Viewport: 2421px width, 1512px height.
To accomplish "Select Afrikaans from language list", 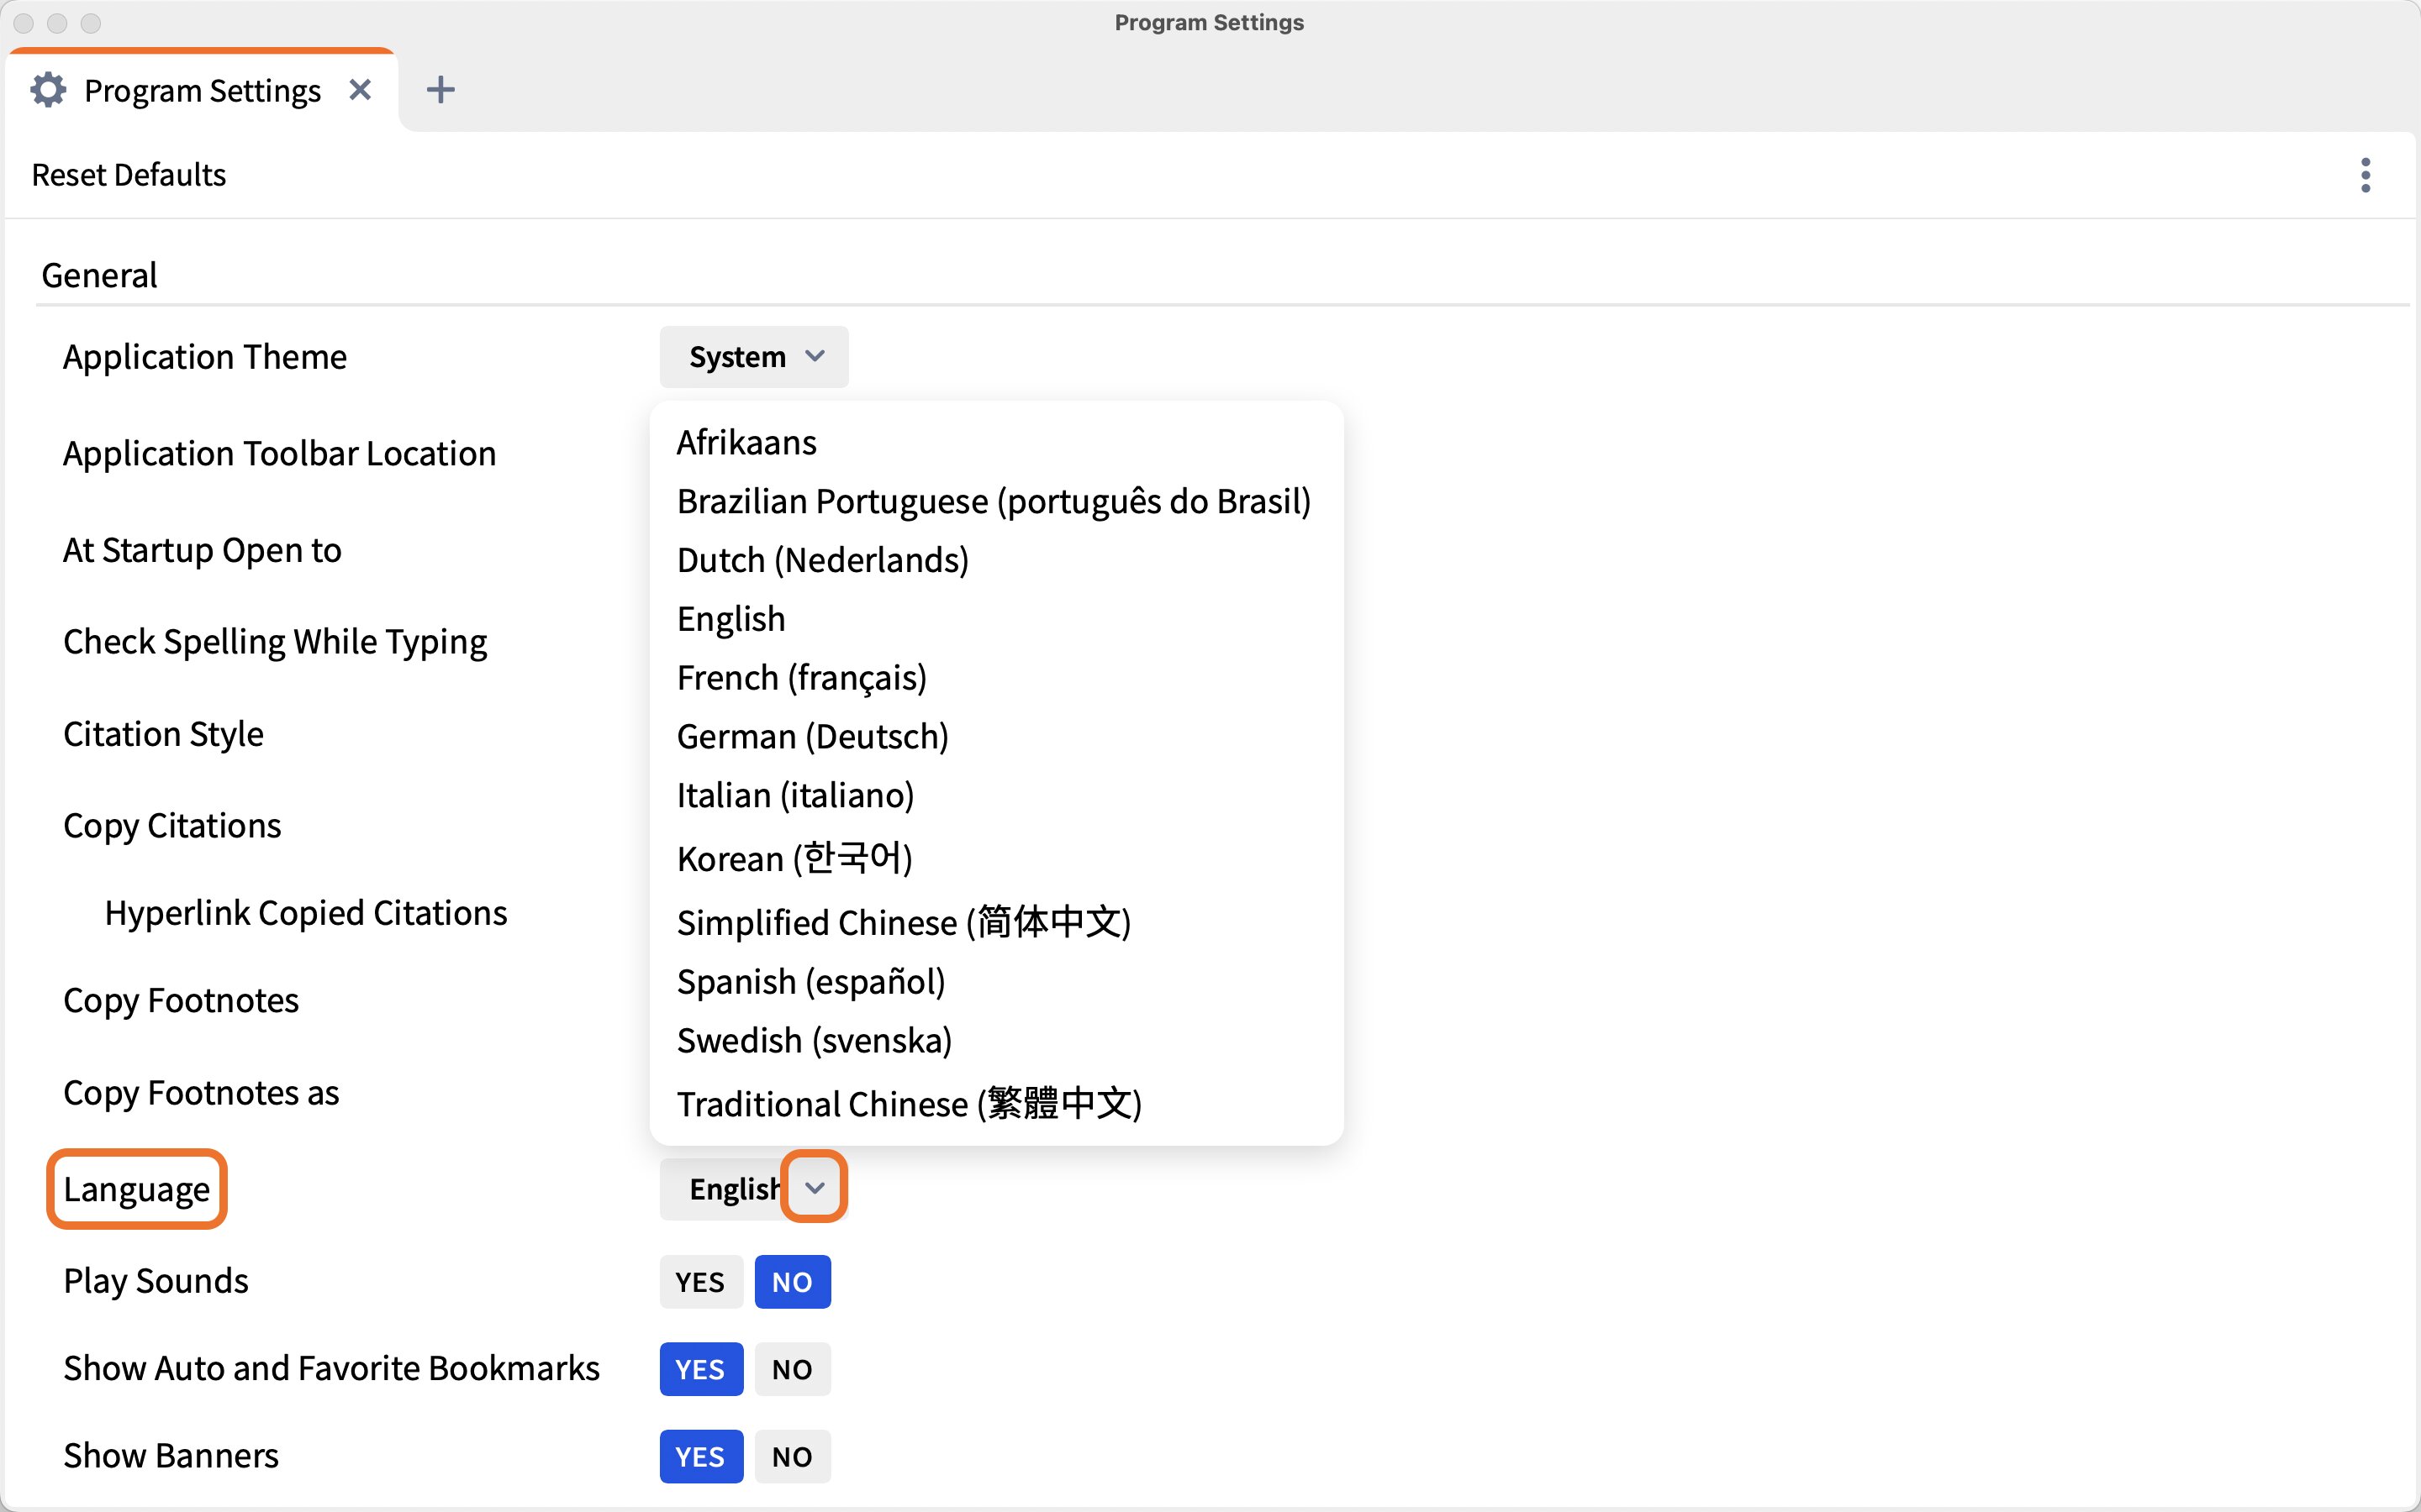I will 746,442.
